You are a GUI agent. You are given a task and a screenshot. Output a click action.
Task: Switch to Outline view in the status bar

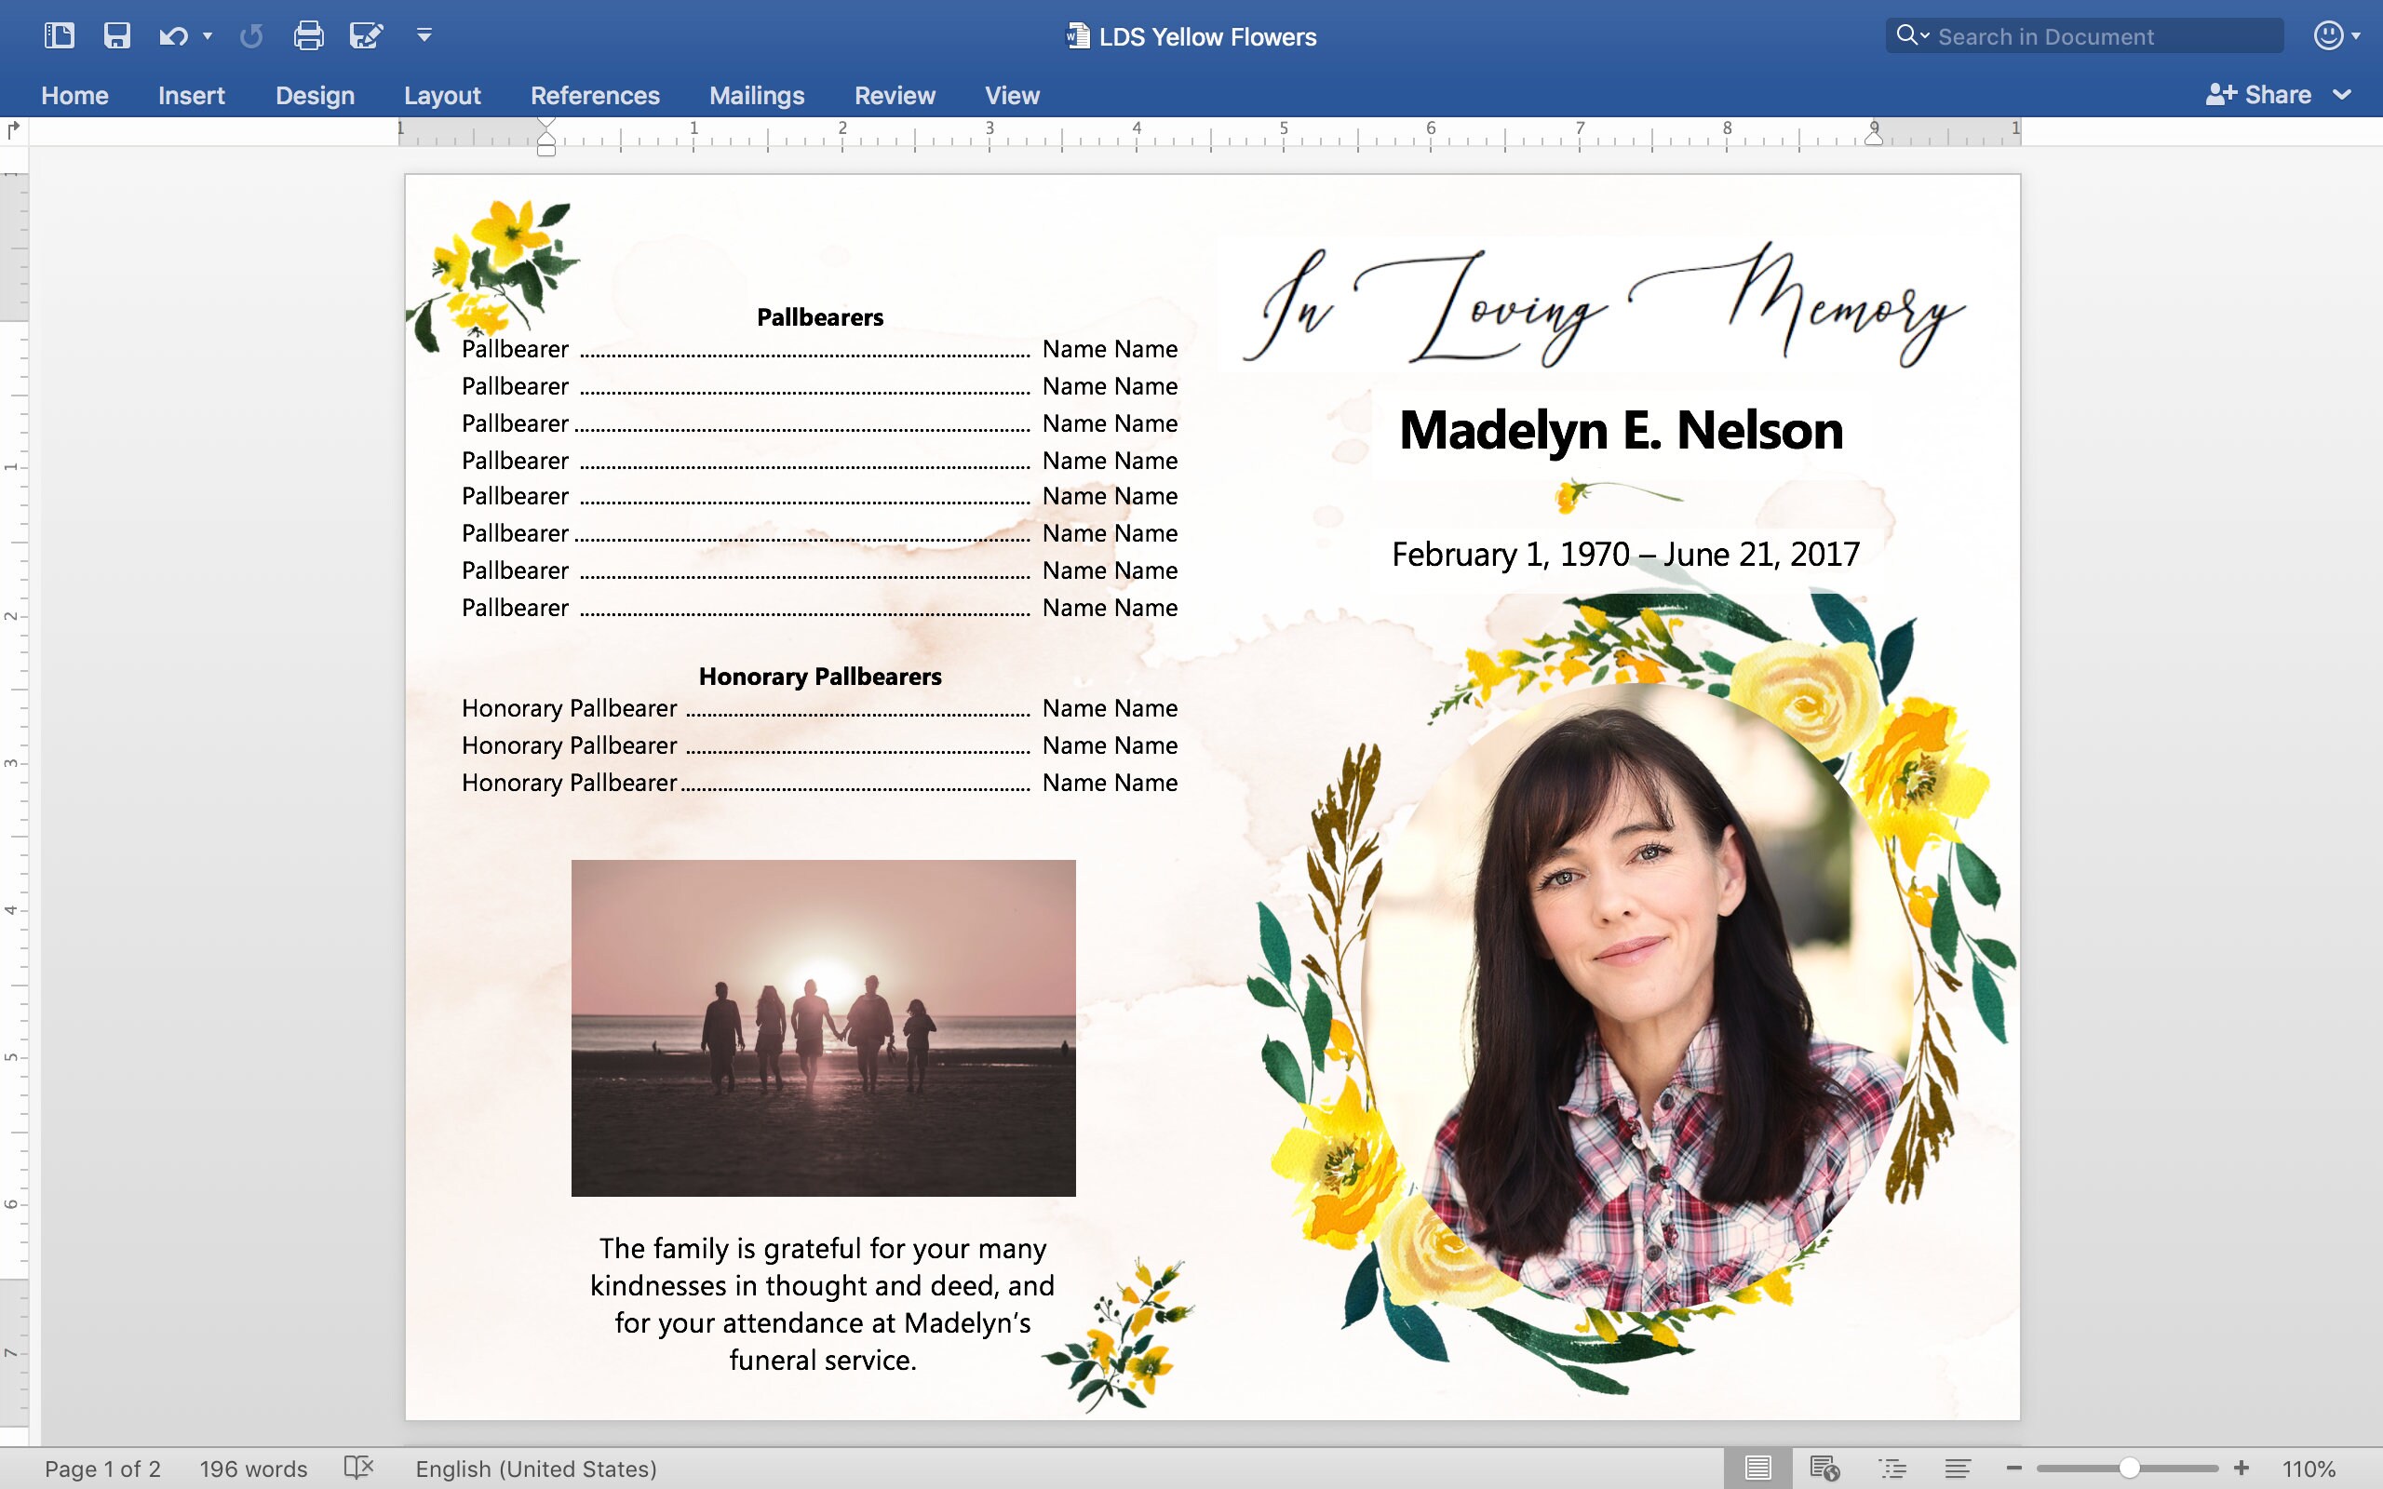pyautogui.click(x=1892, y=1468)
